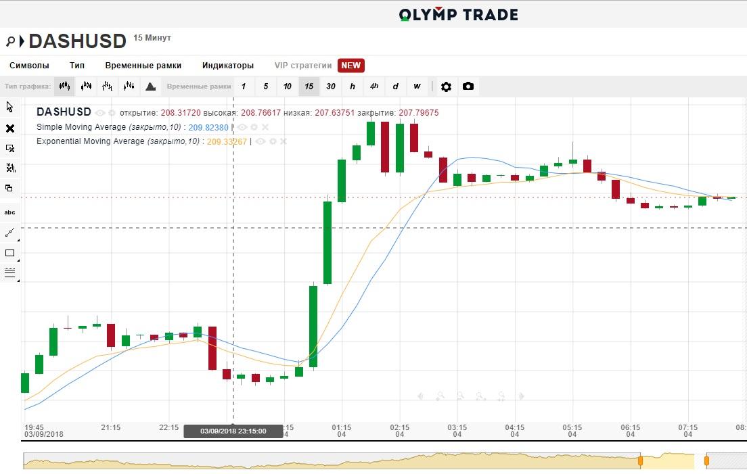Click the second faded zoom magnifier
The image size is (747, 474).
(x=460, y=396)
